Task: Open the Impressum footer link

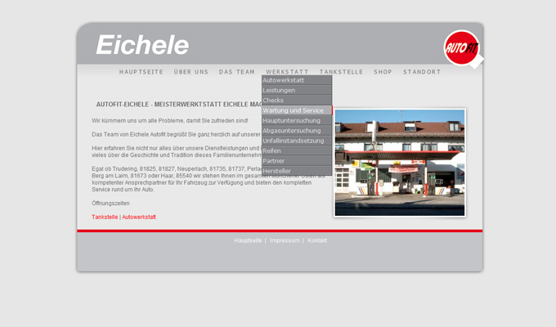Action: point(285,240)
